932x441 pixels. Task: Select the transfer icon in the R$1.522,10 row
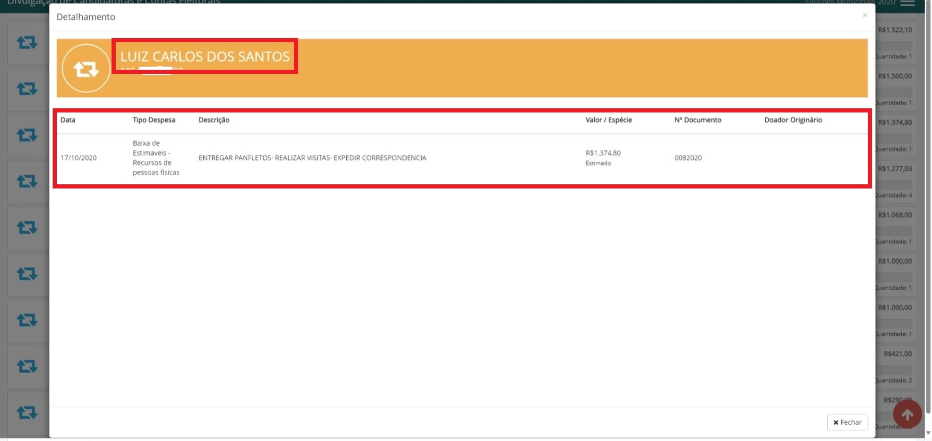point(27,43)
